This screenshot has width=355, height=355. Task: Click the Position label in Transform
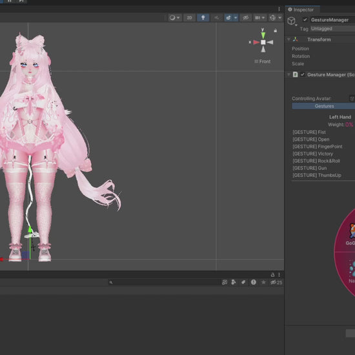pyautogui.click(x=300, y=48)
